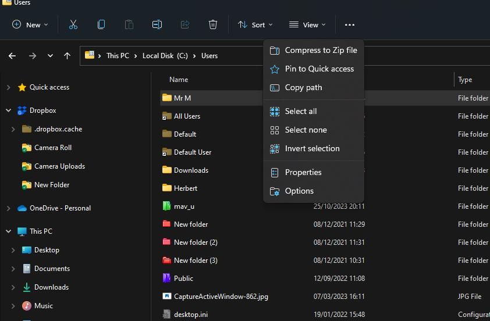Click the Rename icon in toolbar
The width and height of the screenshot is (490, 321).
[x=157, y=24]
